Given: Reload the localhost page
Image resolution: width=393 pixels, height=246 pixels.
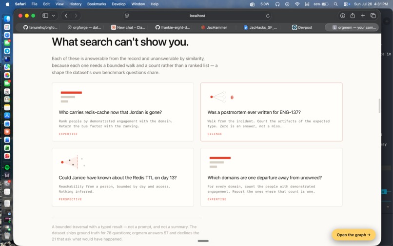Looking at the screenshot, I should [x=268, y=16].
